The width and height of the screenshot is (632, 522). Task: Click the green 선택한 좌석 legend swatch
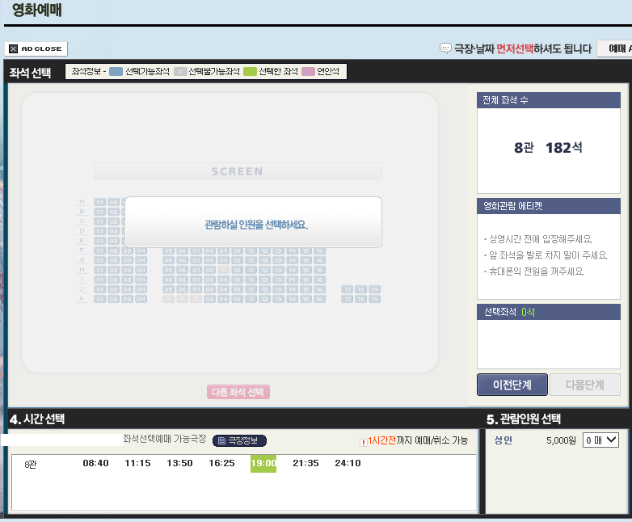click(x=250, y=72)
